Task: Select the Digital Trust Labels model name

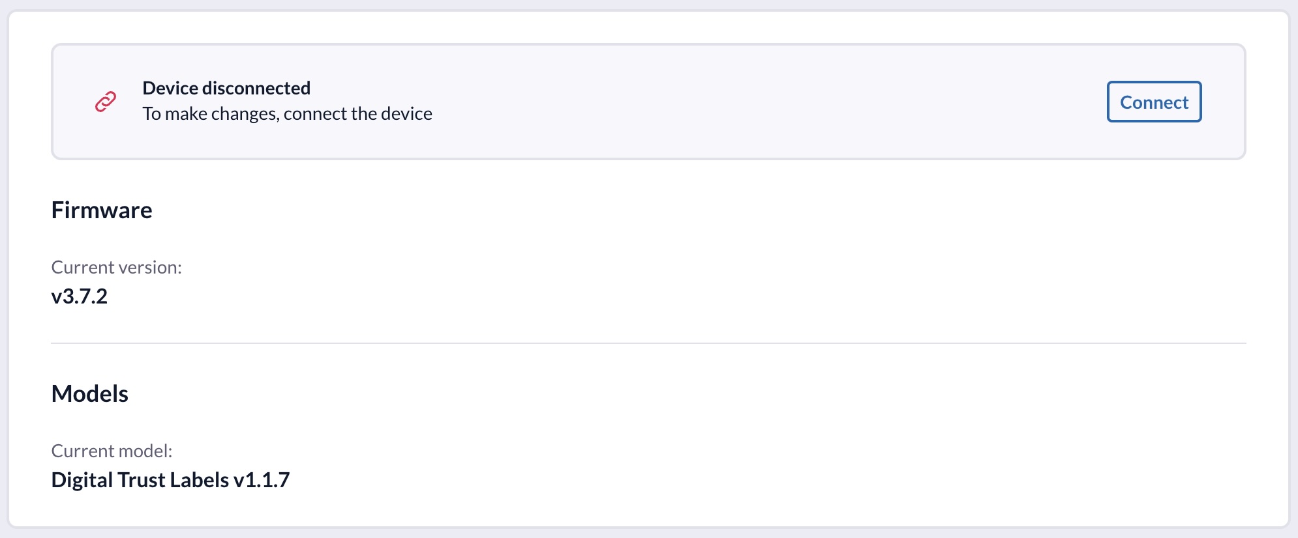Action: [140, 480]
